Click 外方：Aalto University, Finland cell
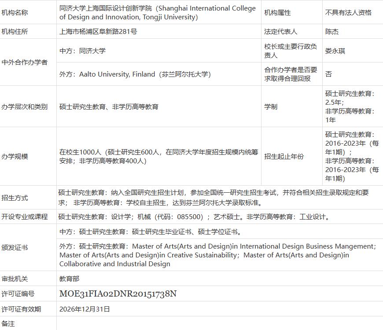The height and width of the screenshot is (330, 383). click(135, 74)
